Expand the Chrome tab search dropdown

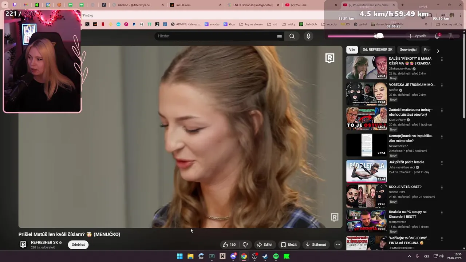pos(5,5)
